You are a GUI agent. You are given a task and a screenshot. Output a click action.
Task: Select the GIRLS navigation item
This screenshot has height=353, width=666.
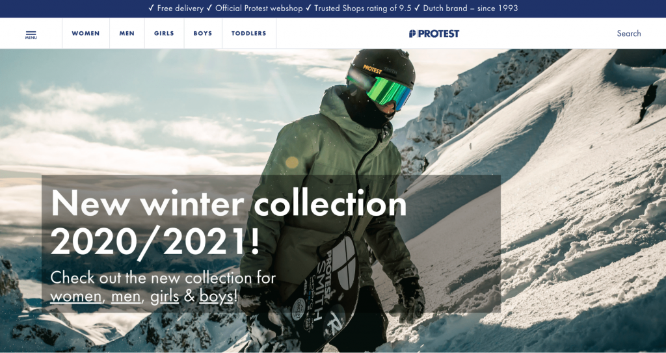tap(164, 34)
